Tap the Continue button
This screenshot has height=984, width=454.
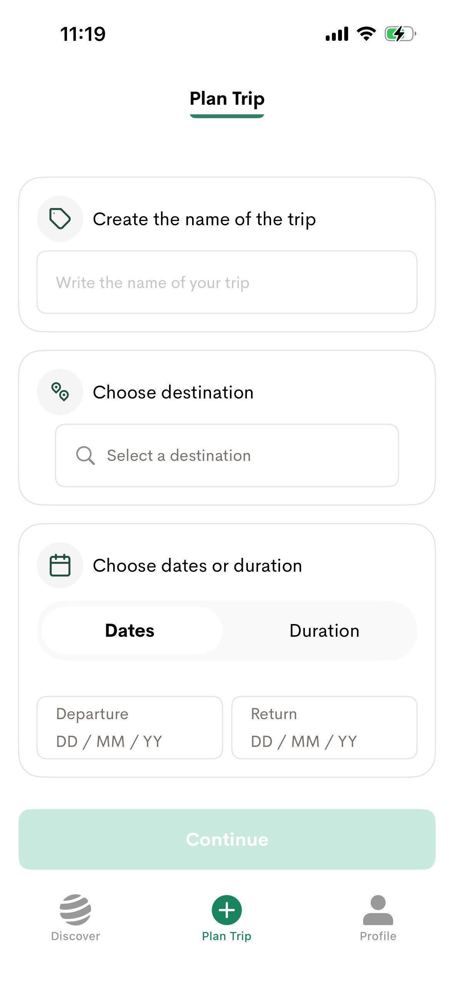pos(227,839)
